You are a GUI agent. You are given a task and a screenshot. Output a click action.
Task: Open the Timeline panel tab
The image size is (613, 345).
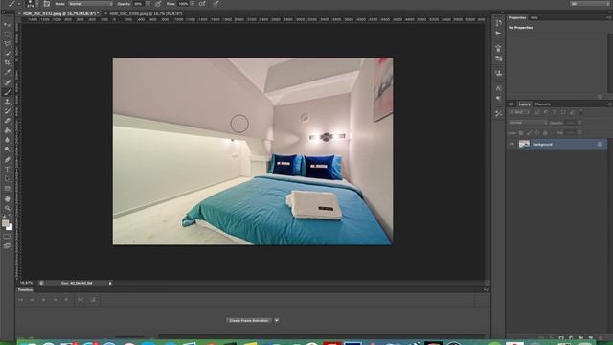tap(26, 289)
